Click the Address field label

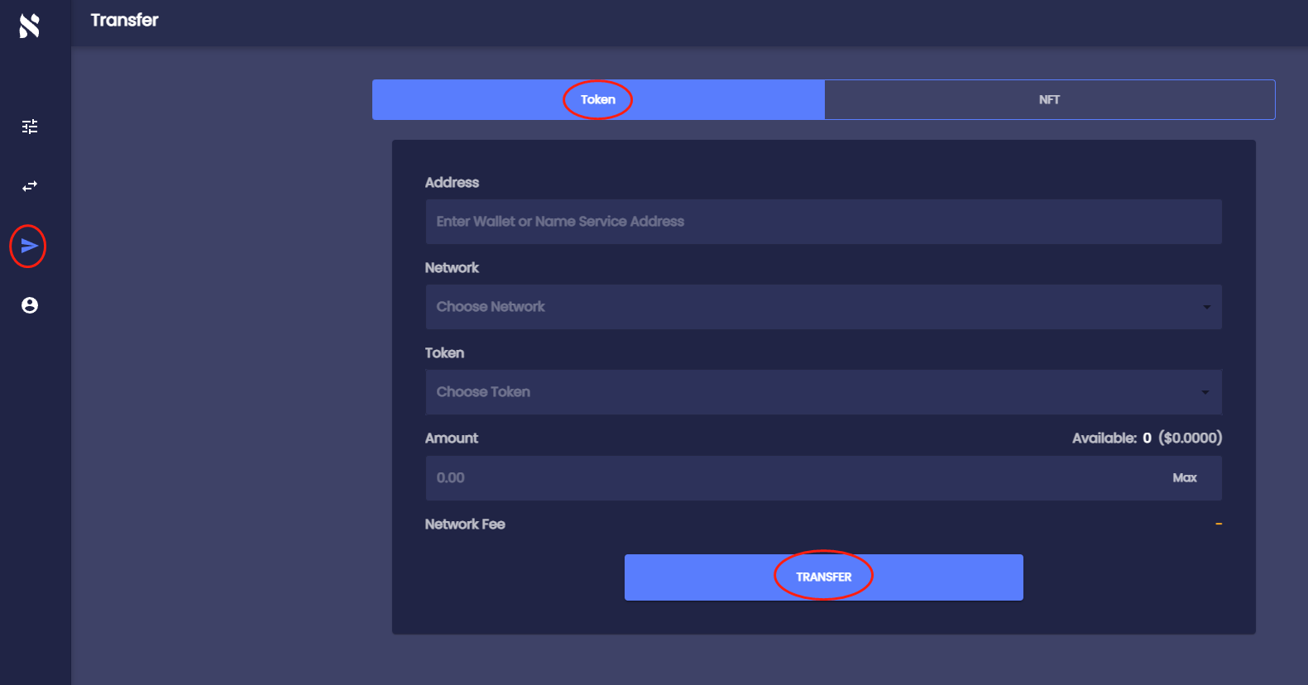click(x=452, y=183)
